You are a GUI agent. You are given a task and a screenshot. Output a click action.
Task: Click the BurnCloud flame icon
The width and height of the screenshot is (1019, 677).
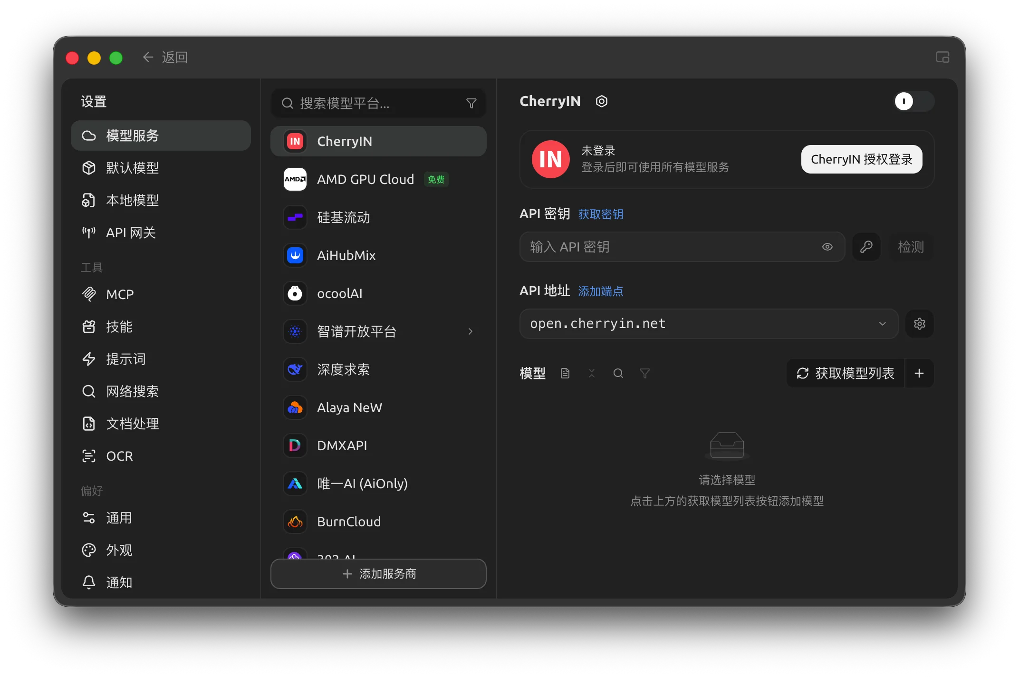point(295,522)
